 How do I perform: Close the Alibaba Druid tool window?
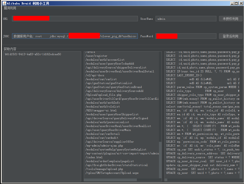click(241, 3)
